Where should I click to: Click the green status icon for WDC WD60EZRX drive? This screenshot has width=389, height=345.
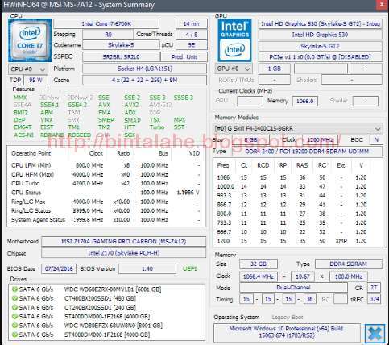(x=14, y=289)
